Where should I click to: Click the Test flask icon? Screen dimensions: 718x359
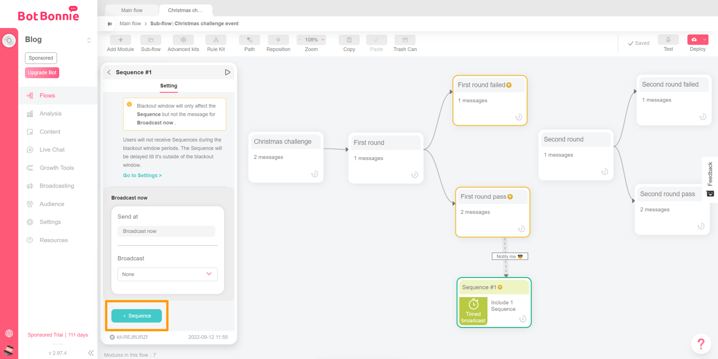click(x=668, y=40)
